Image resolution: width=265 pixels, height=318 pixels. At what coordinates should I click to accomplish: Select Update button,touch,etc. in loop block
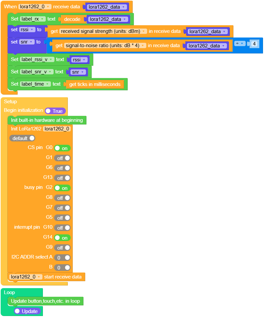coord(46,301)
